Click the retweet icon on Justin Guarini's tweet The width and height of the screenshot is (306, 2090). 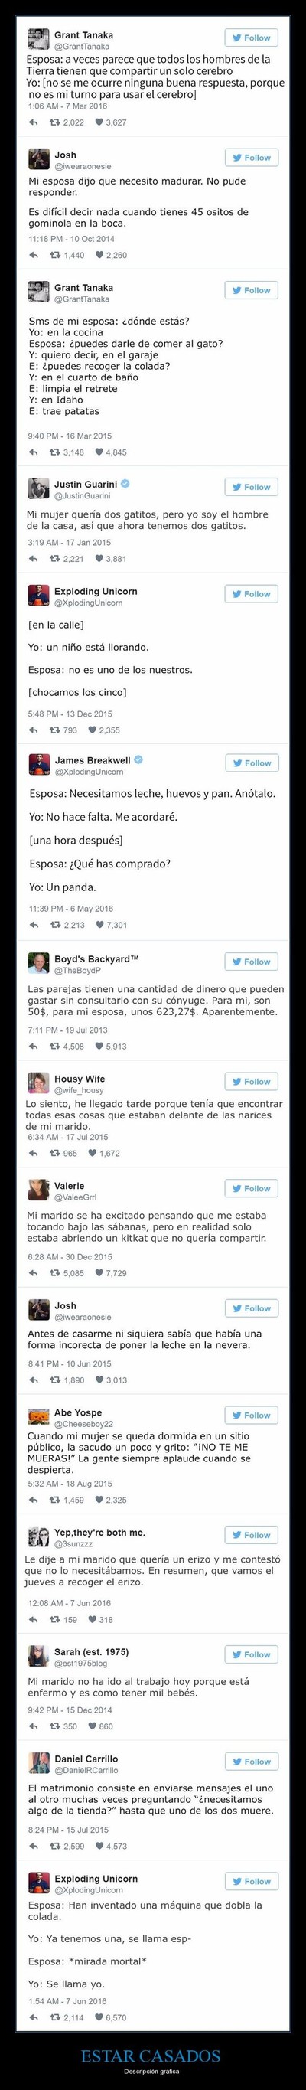coord(55,558)
